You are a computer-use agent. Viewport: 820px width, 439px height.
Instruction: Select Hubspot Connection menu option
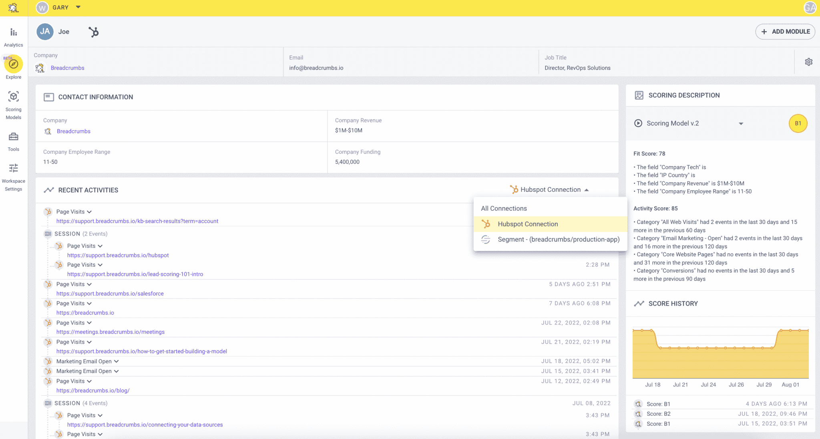click(550, 224)
